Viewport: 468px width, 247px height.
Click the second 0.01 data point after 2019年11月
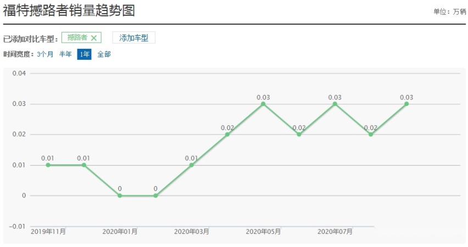click(x=84, y=165)
